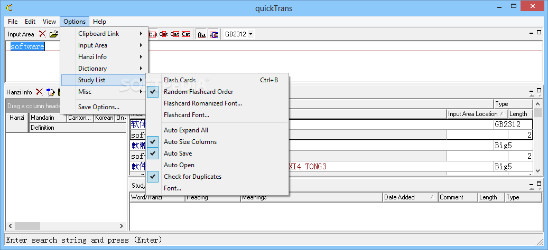Image resolution: width=548 pixels, height=250 pixels.
Task: Open the Edit menu
Action: coord(30,22)
